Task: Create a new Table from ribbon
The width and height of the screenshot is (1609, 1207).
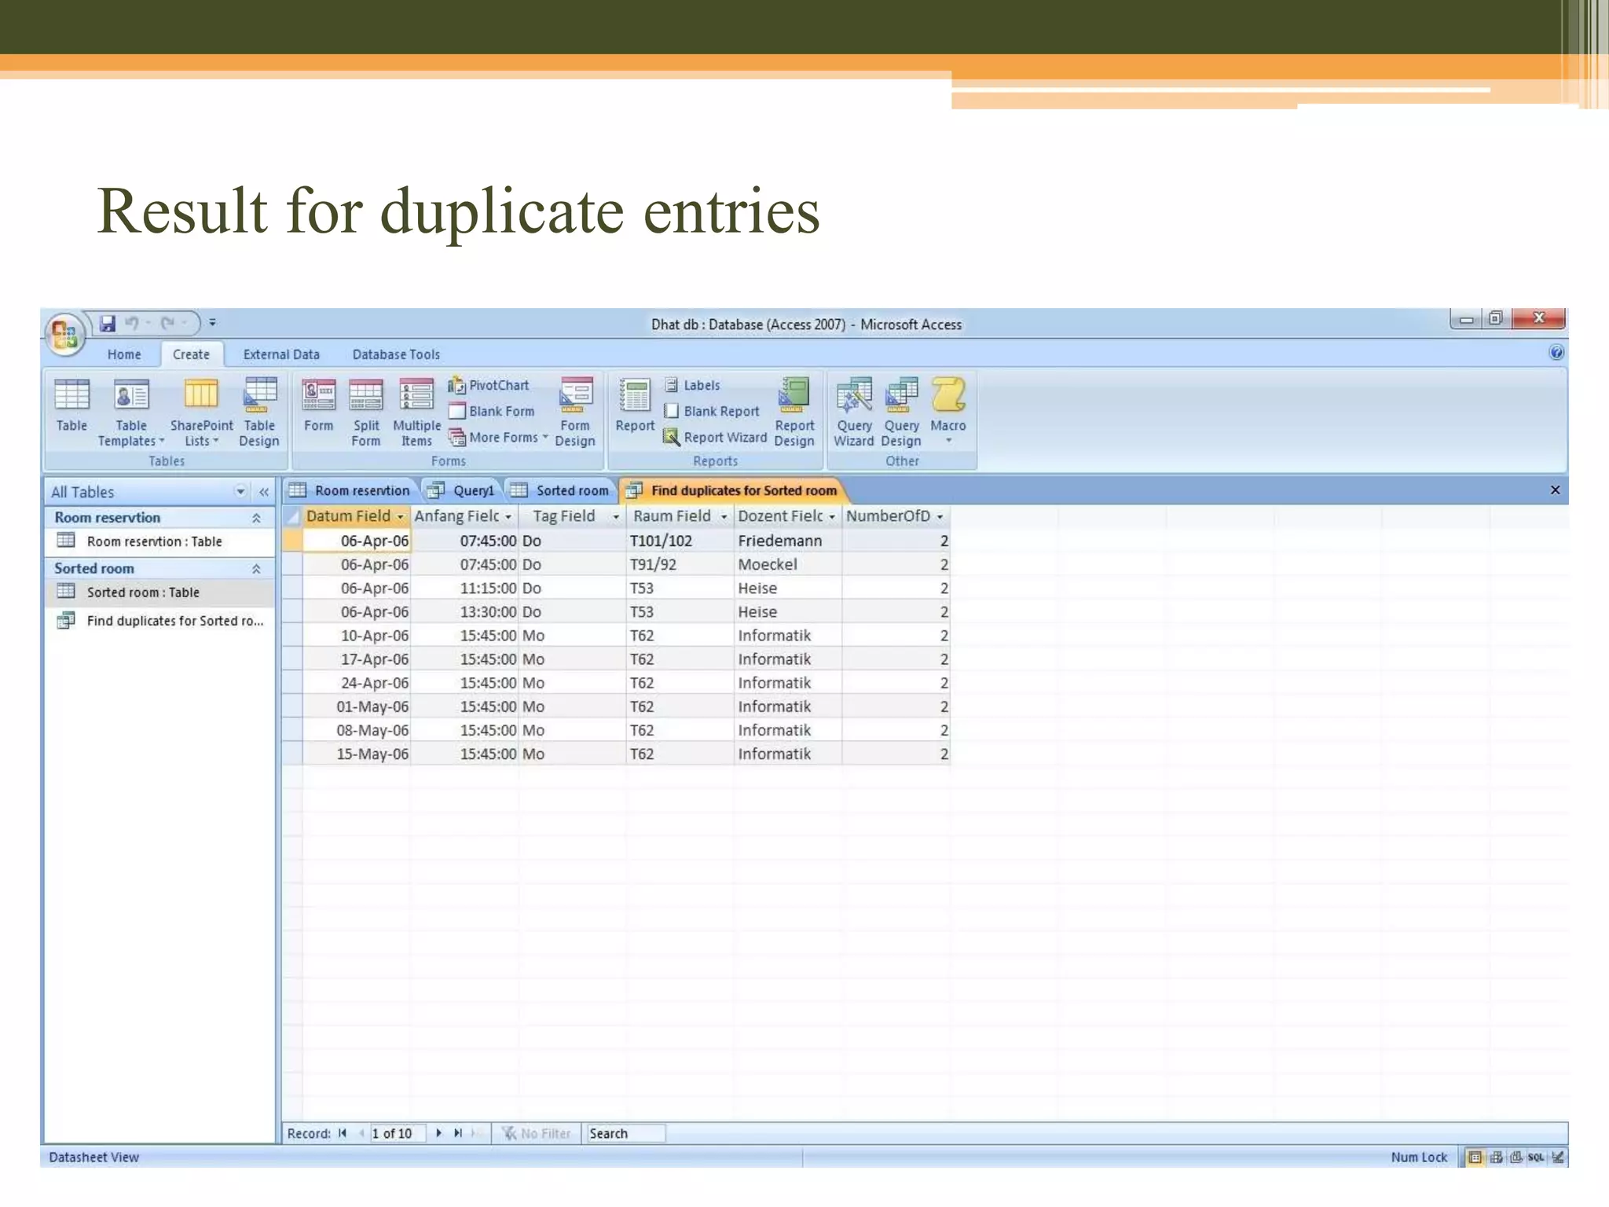Action: click(71, 405)
